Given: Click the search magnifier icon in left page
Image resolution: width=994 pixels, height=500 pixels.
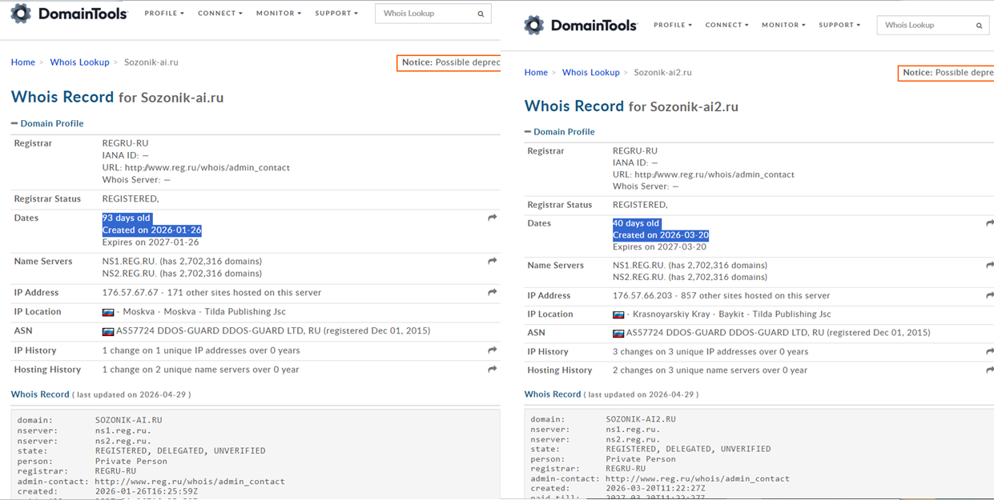Looking at the screenshot, I should [x=481, y=14].
